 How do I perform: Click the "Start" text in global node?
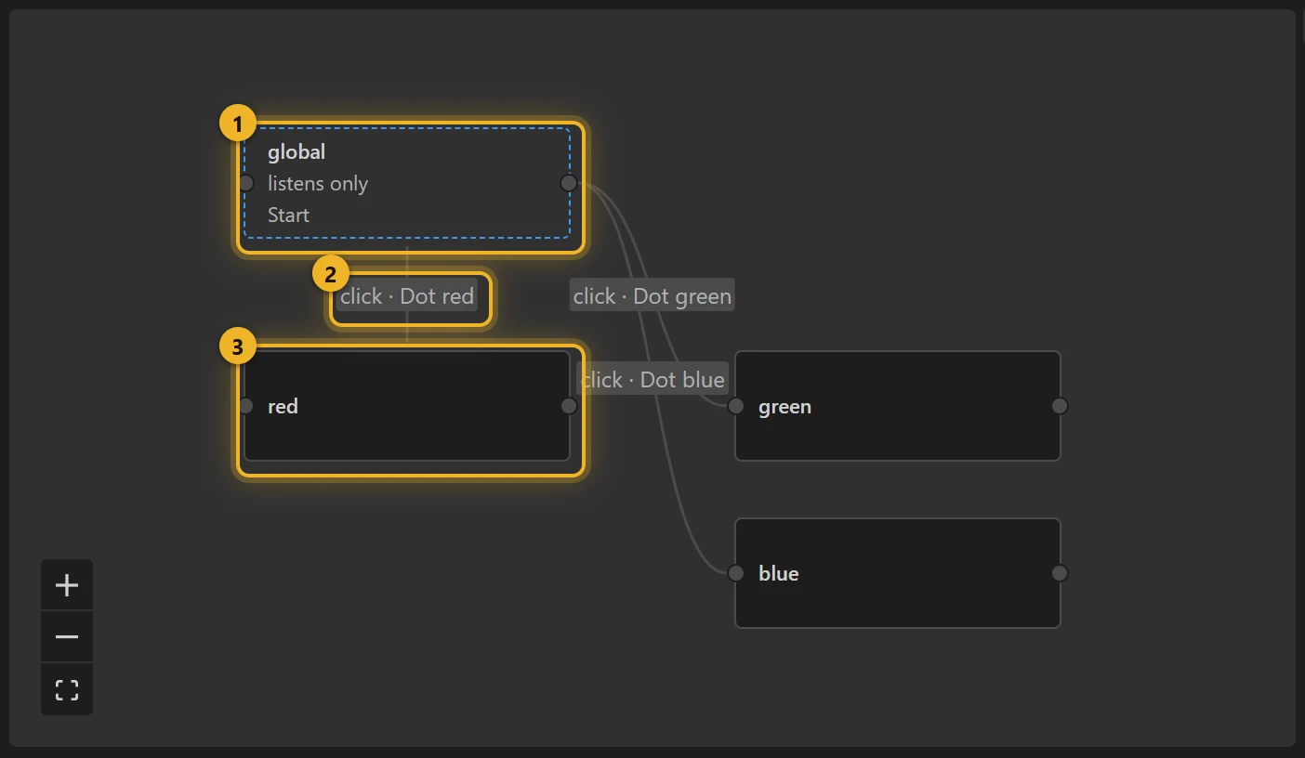coord(288,216)
